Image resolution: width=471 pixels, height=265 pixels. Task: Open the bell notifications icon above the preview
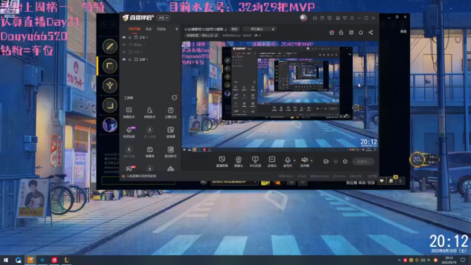click(361, 32)
